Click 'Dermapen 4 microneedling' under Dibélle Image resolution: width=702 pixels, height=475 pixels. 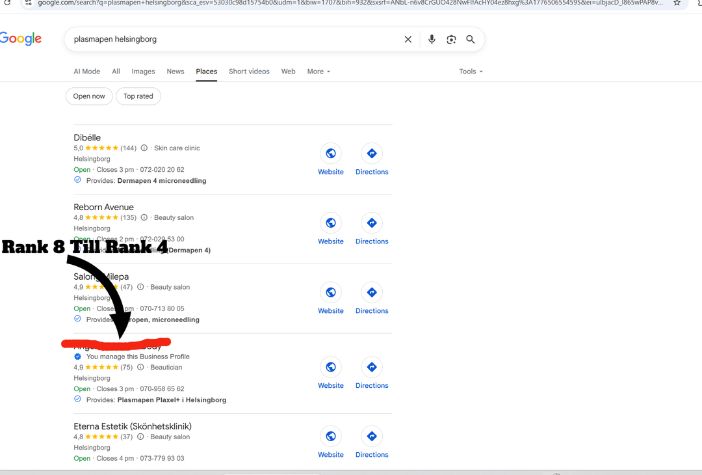[x=162, y=181]
